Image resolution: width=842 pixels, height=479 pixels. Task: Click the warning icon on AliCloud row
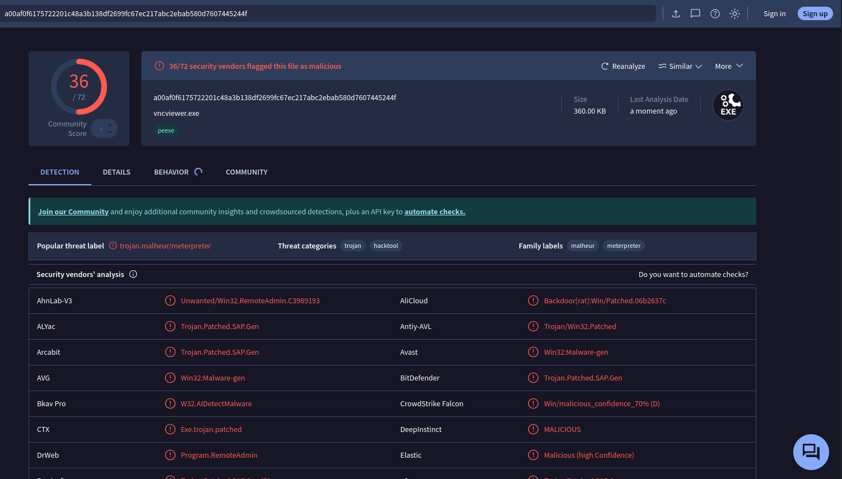click(533, 300)
